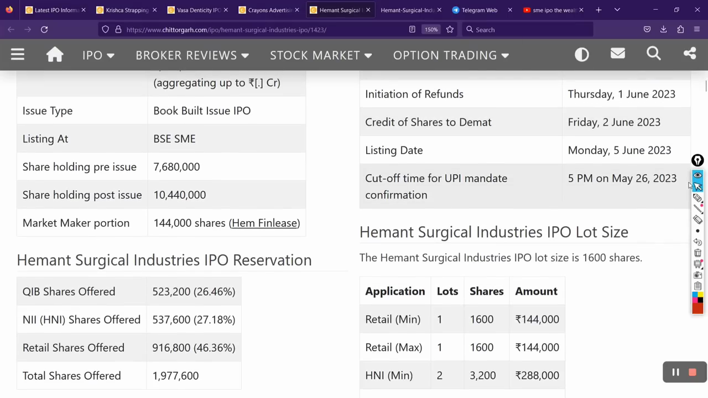
Task: Take screenshot with camera icon
Action: [697, 275]
